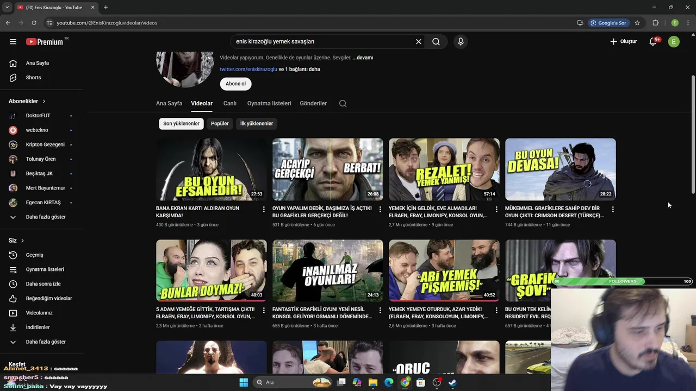
Task: Open the twitter.com/eniskirazoglu link
Action: (x=248, y=69)
